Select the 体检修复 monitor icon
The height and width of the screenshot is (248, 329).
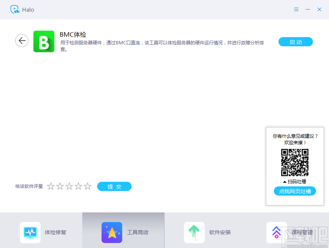pos(30,232)
